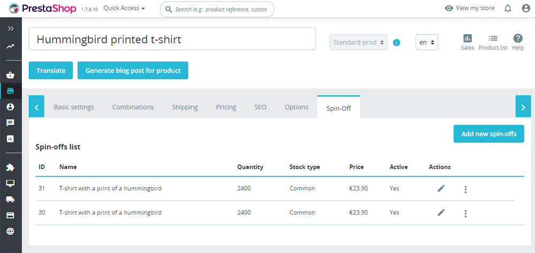
Task: Click the Stock type column header
Action: [x=305, y=167]
